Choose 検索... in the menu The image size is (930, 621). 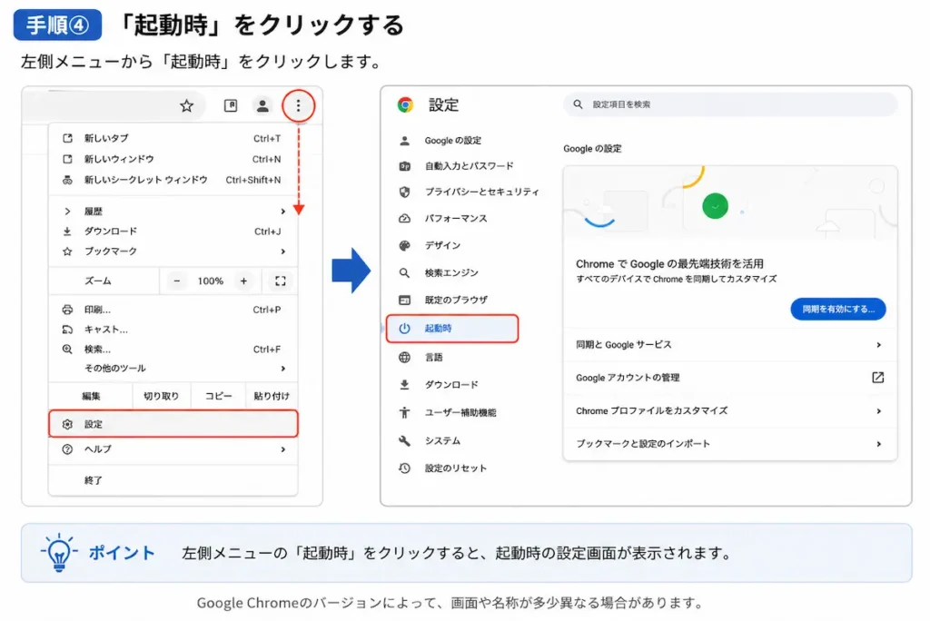pos(172,350)
